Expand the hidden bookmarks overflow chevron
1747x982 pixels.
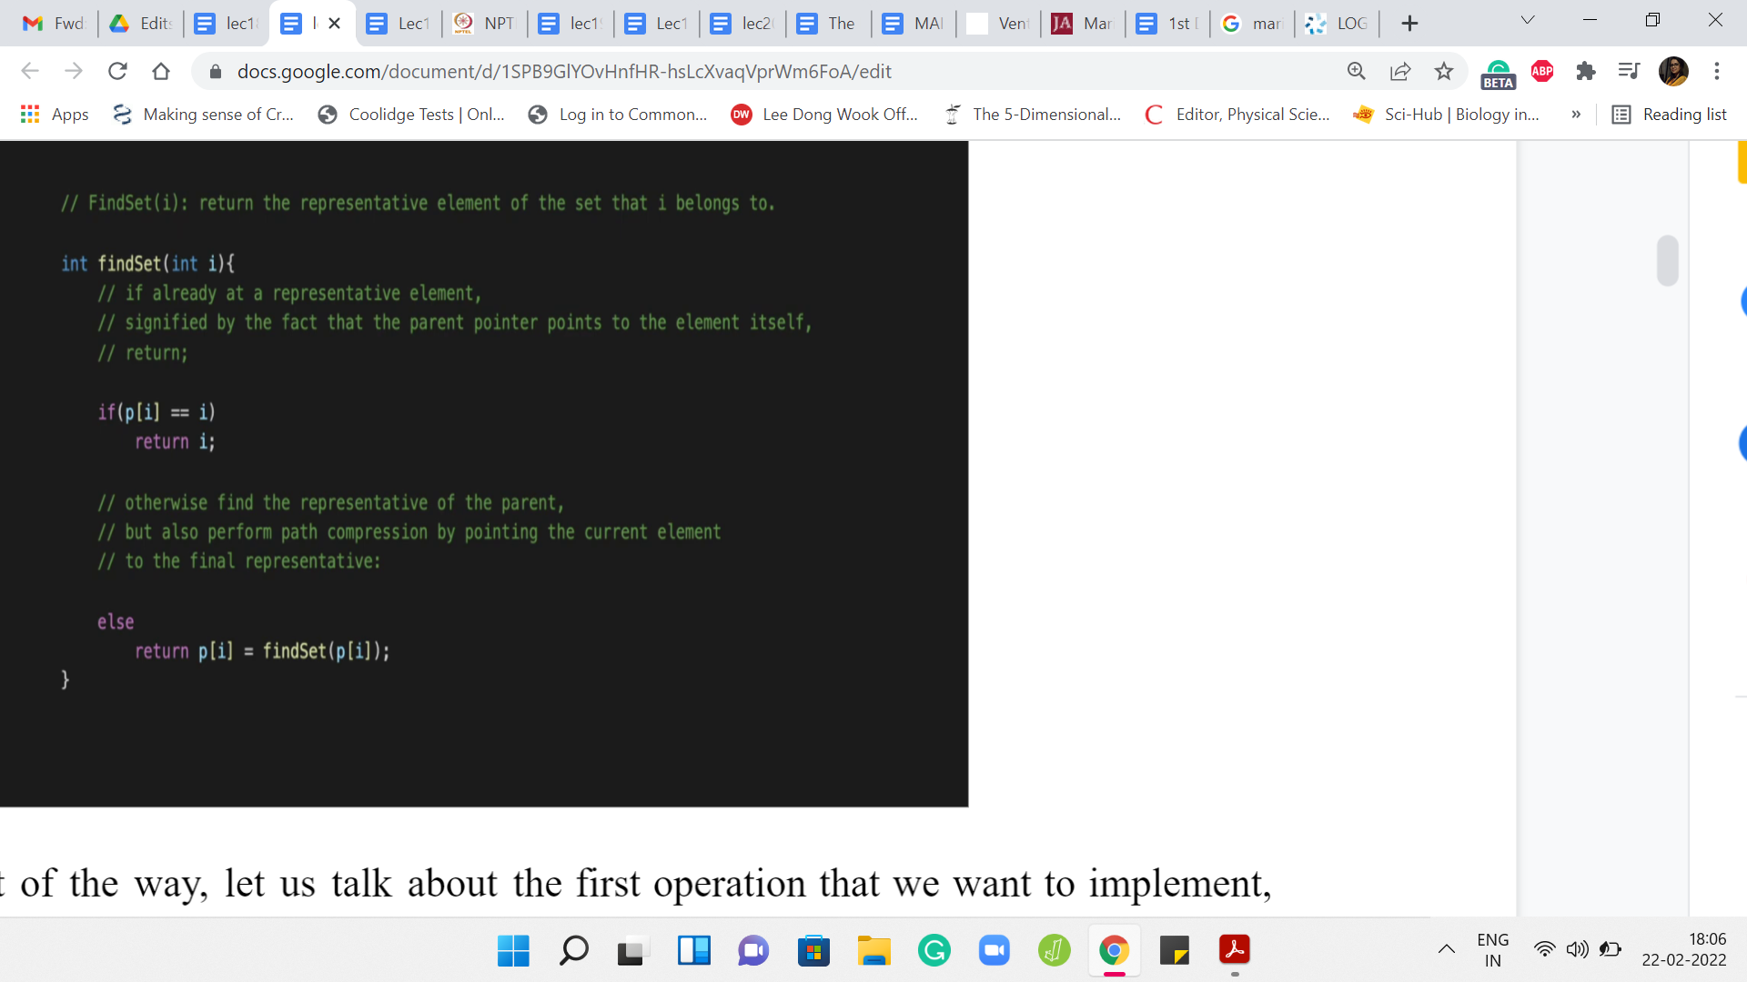[x=1576, y=115]
